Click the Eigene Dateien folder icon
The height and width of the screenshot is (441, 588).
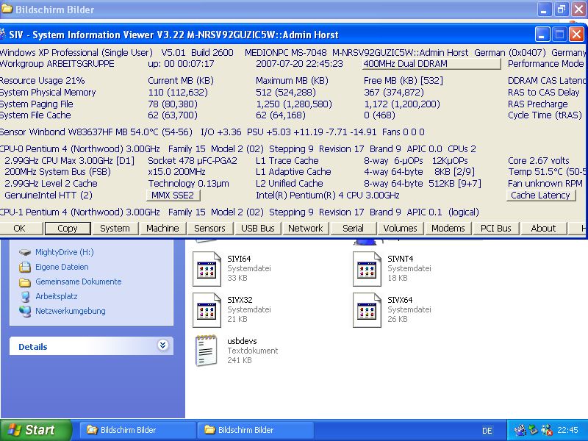[x=25, y=267]
